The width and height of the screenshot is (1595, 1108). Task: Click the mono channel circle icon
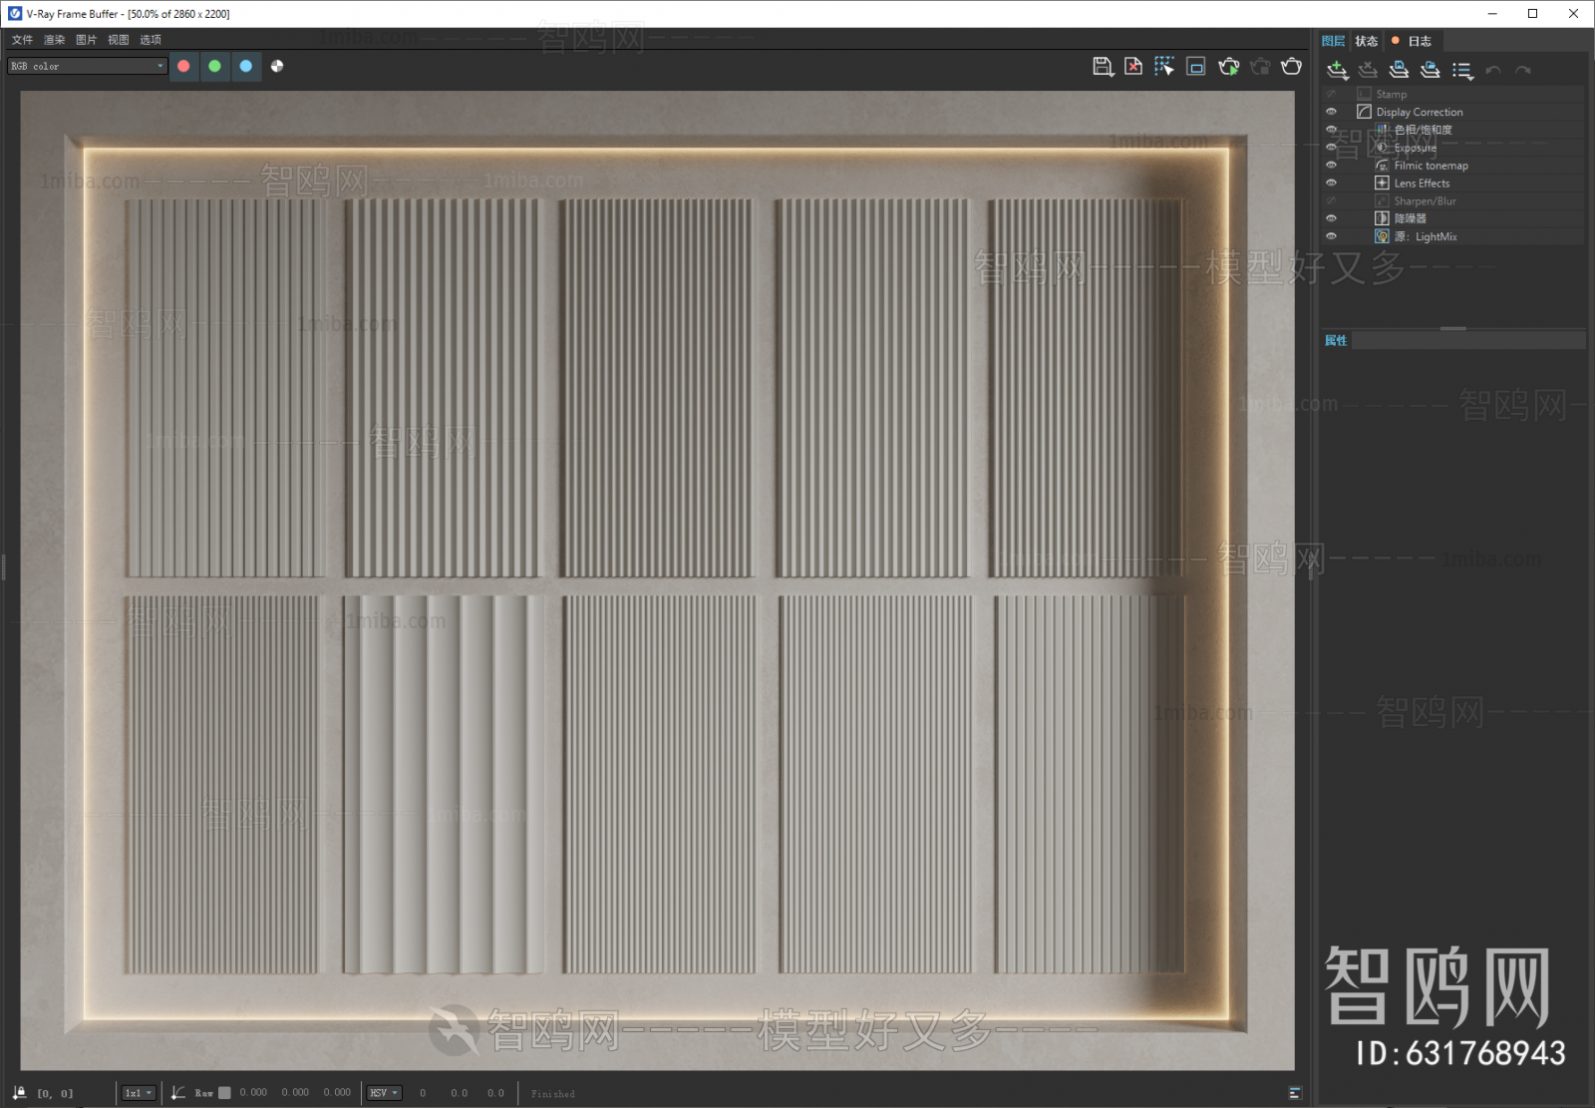(x=277, y=67)
